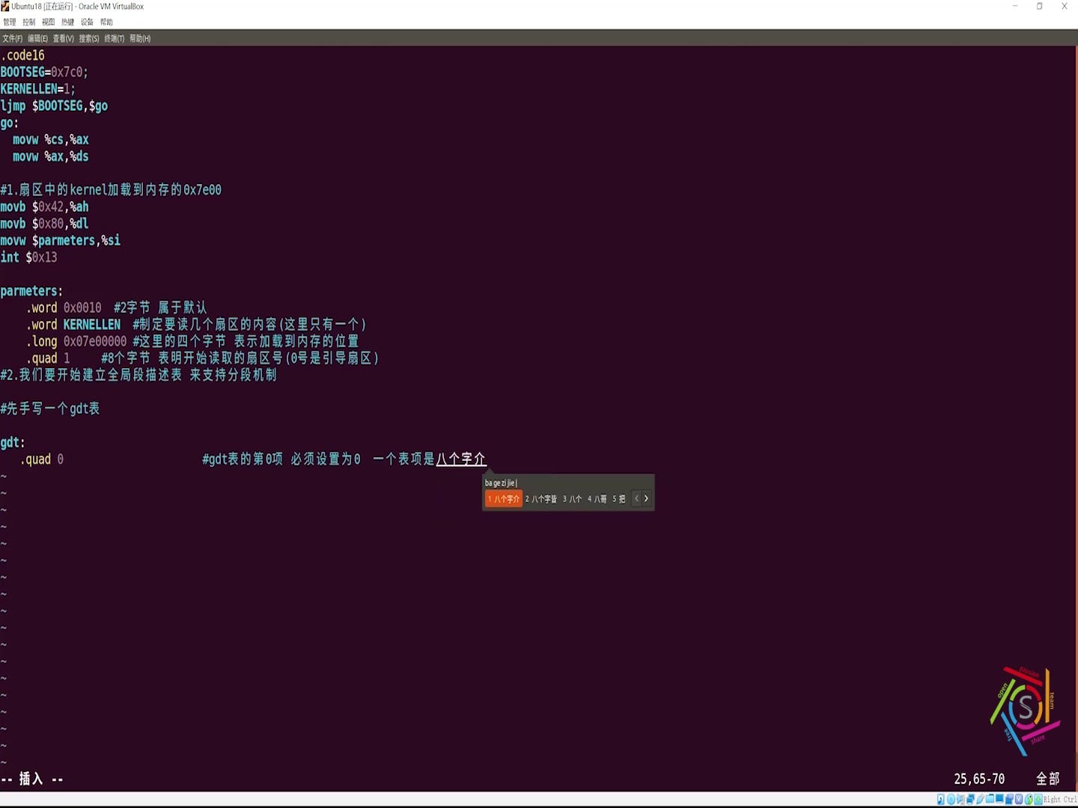Screen dimensions: 1078x808
Task: Click the VirtualBox window title icon
Action: point(6,6)
